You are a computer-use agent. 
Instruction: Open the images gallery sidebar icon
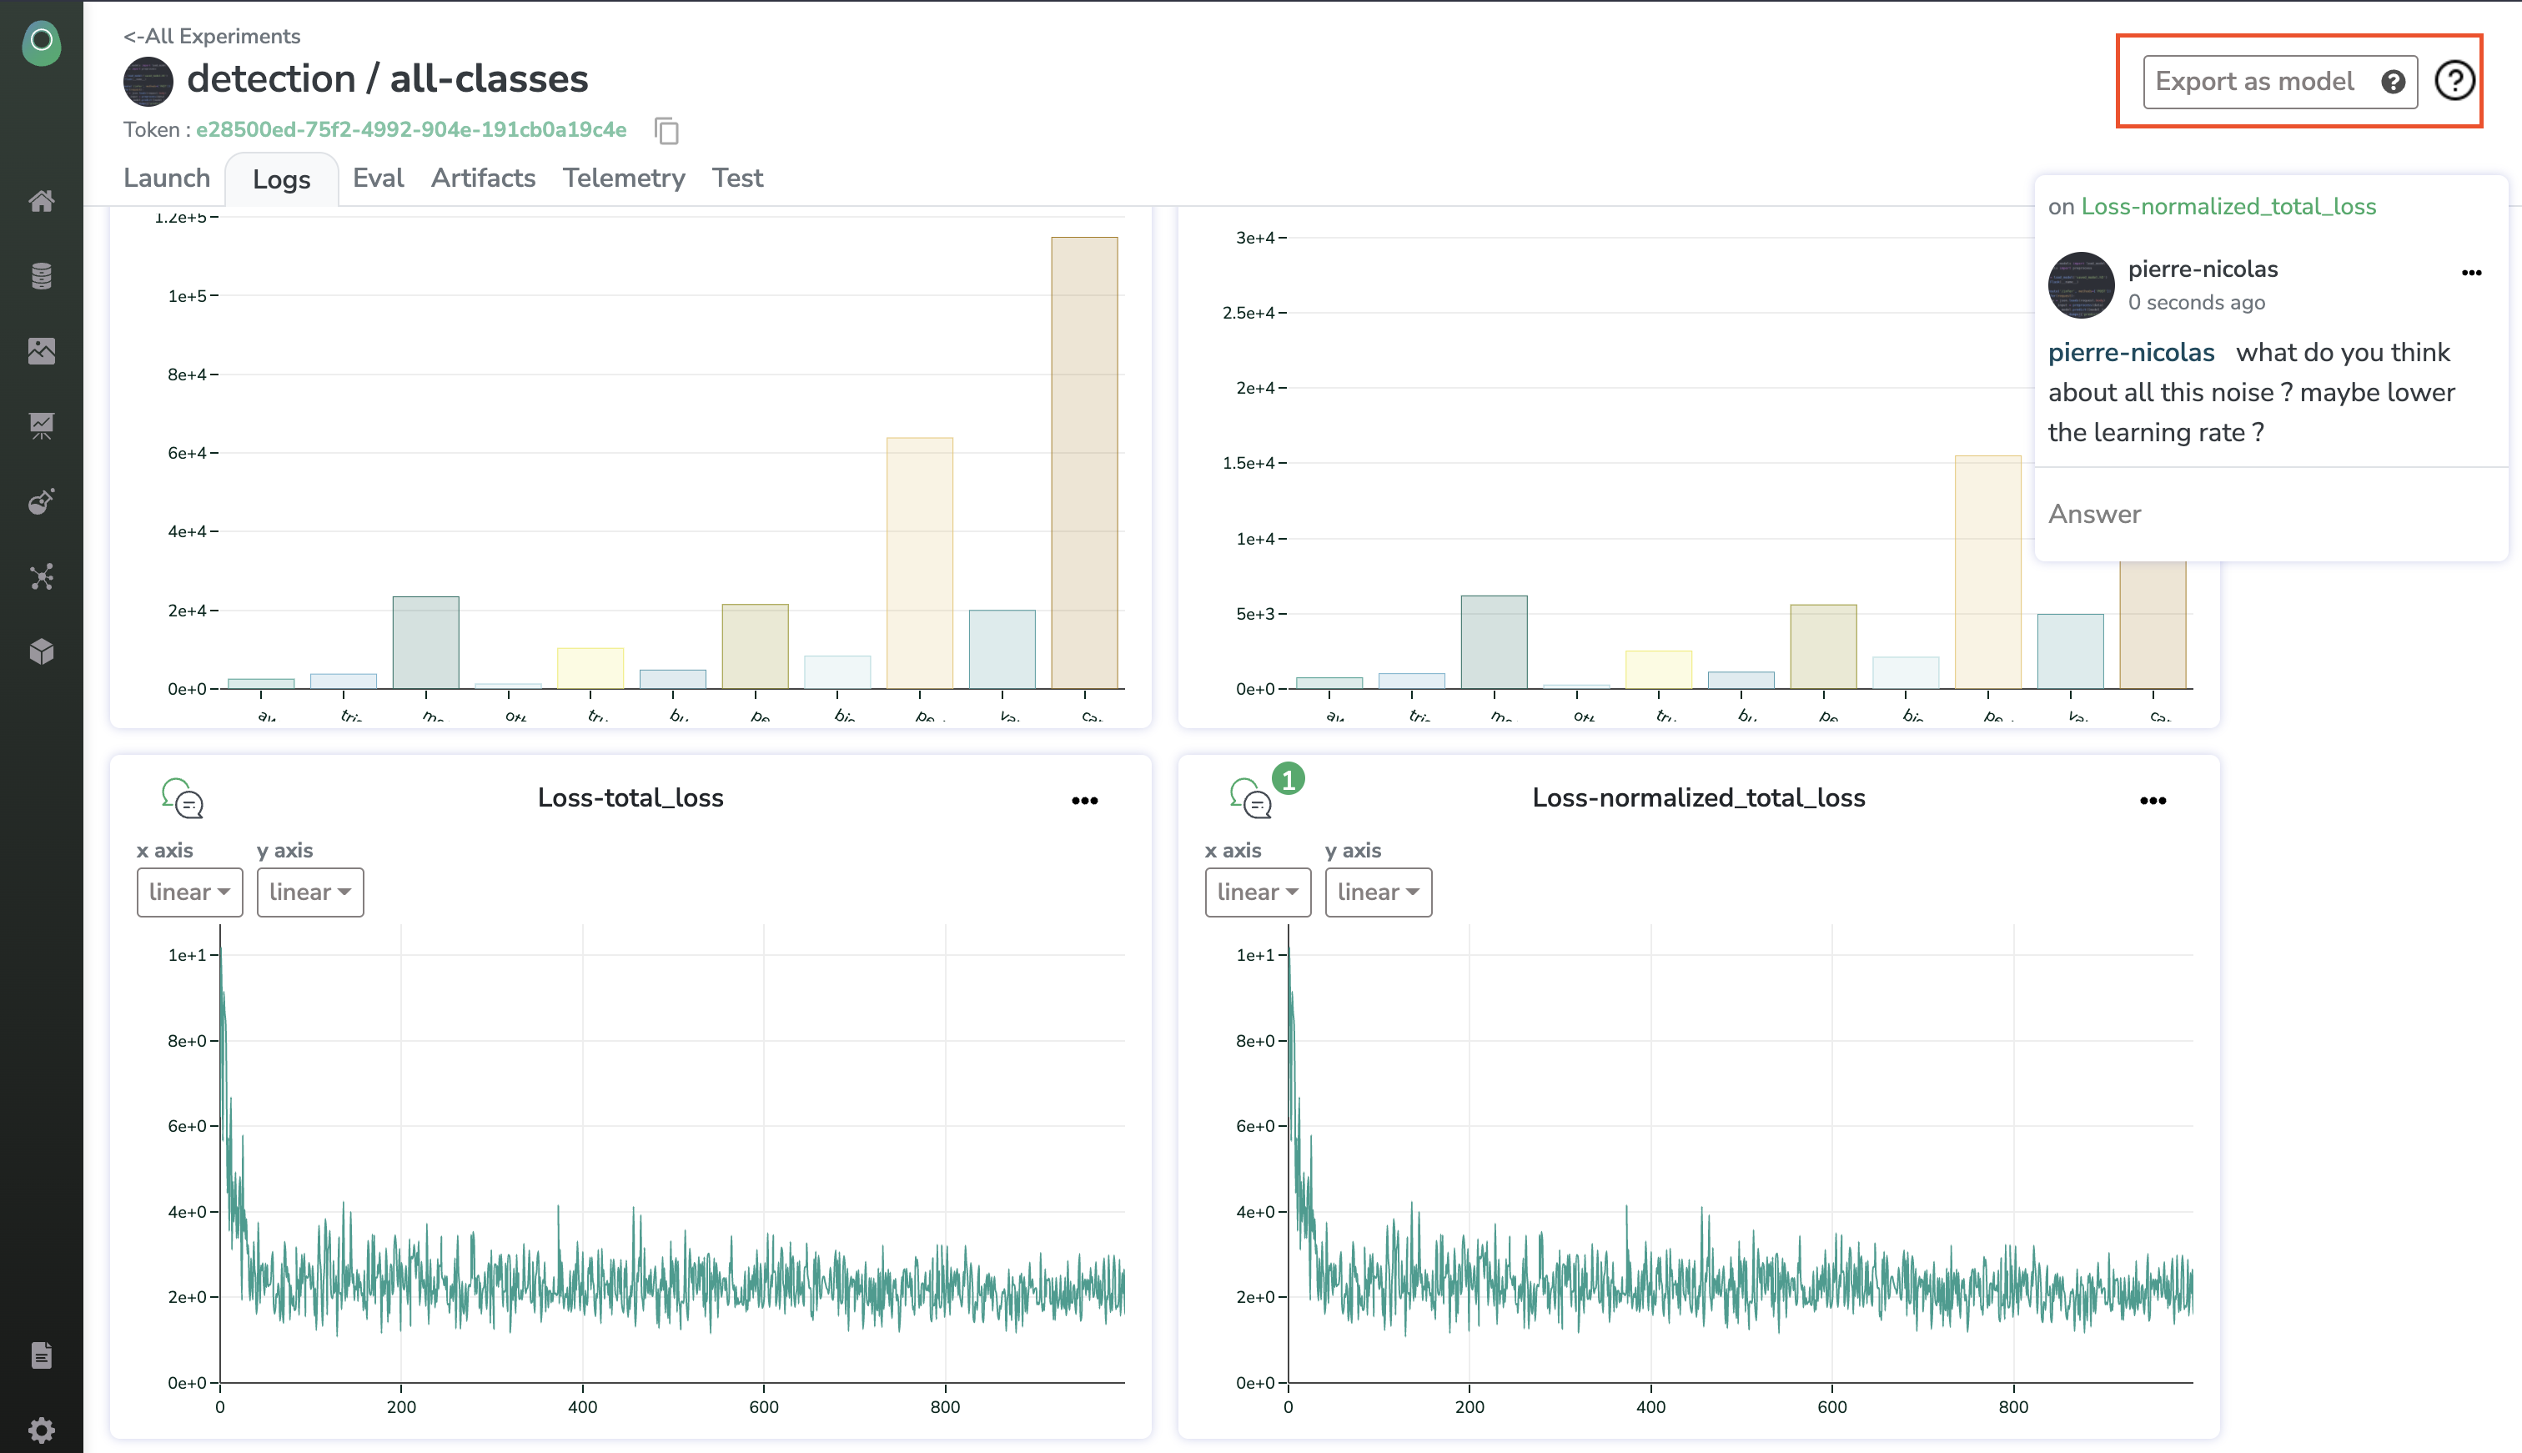41,351
